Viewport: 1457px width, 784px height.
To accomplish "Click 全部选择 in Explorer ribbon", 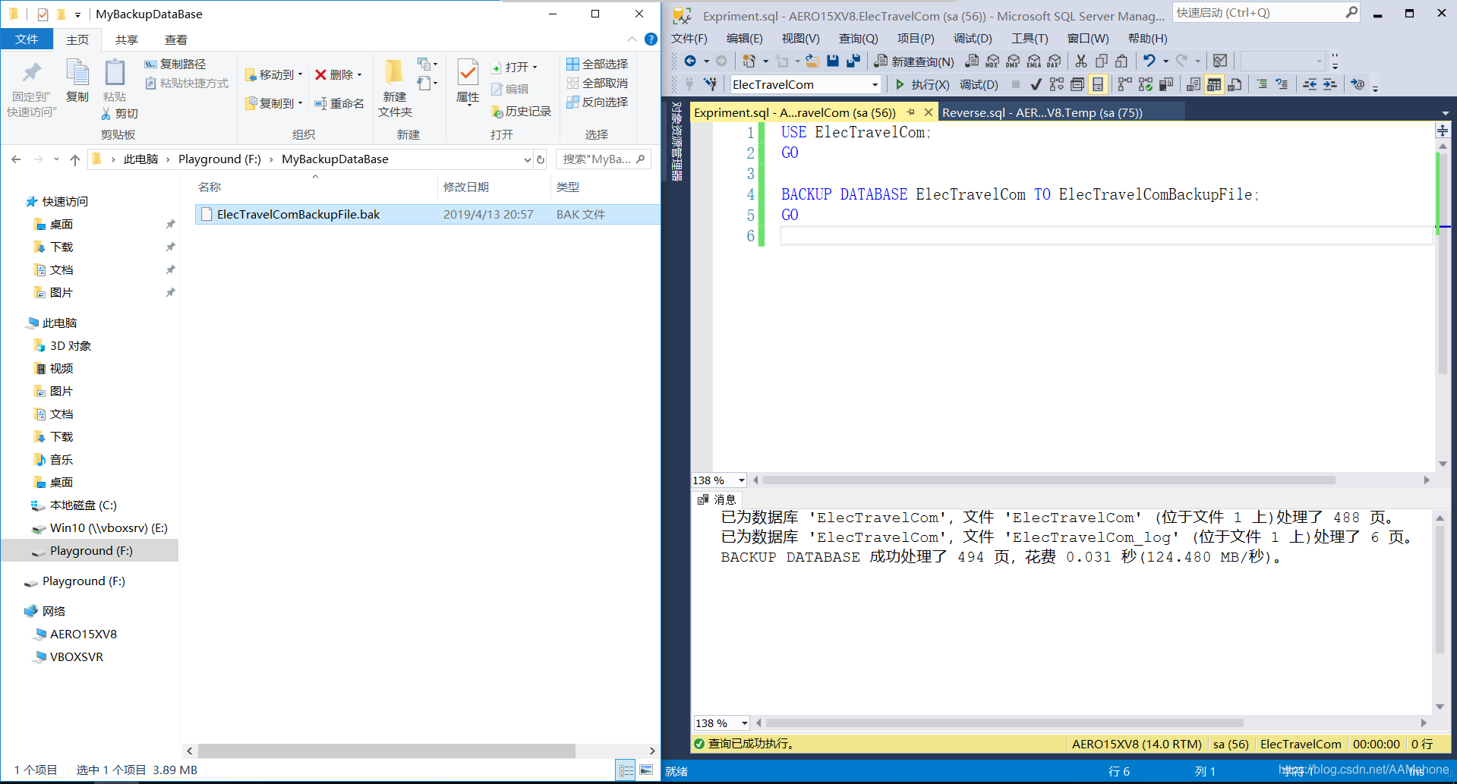I will pos(598,64).
